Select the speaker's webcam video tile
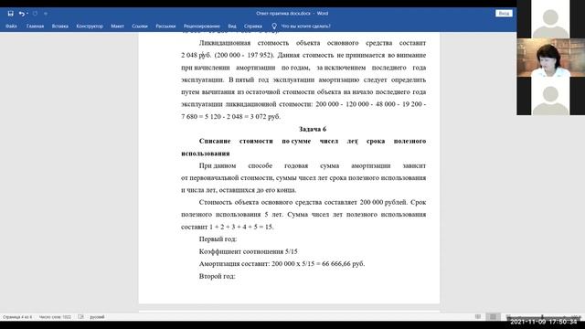585x329 pixels. coord(550,58)
